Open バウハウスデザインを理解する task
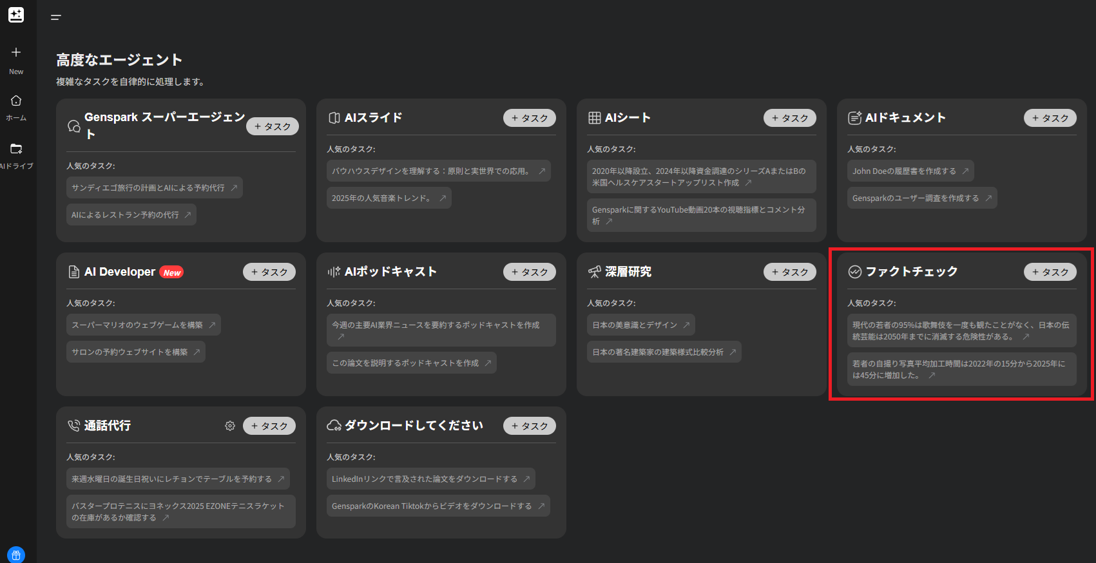 point(439,171)
